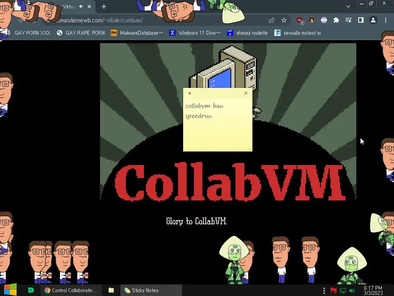394x296 pixels.
Task: Open the network tray icon
Action: click(342, 291)
